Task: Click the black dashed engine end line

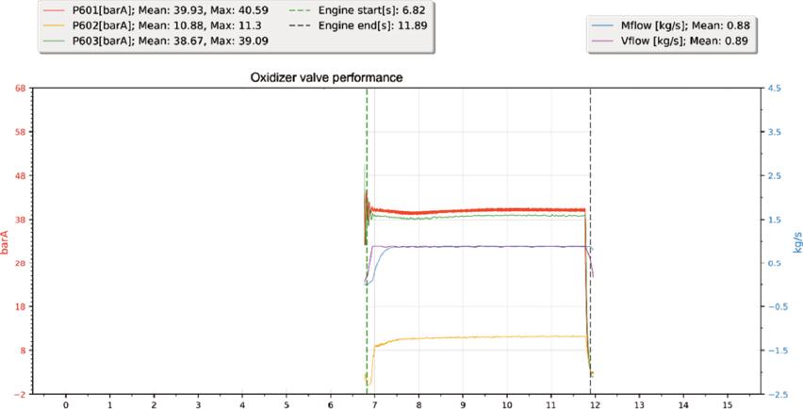Action: [590, 141]
